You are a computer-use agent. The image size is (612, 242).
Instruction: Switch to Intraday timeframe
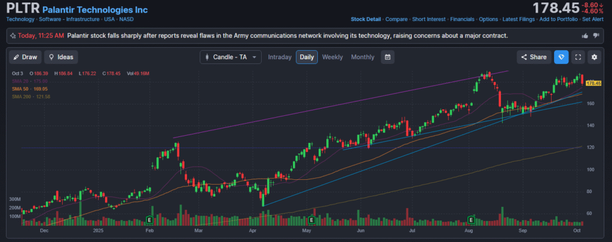coord(280,57)
